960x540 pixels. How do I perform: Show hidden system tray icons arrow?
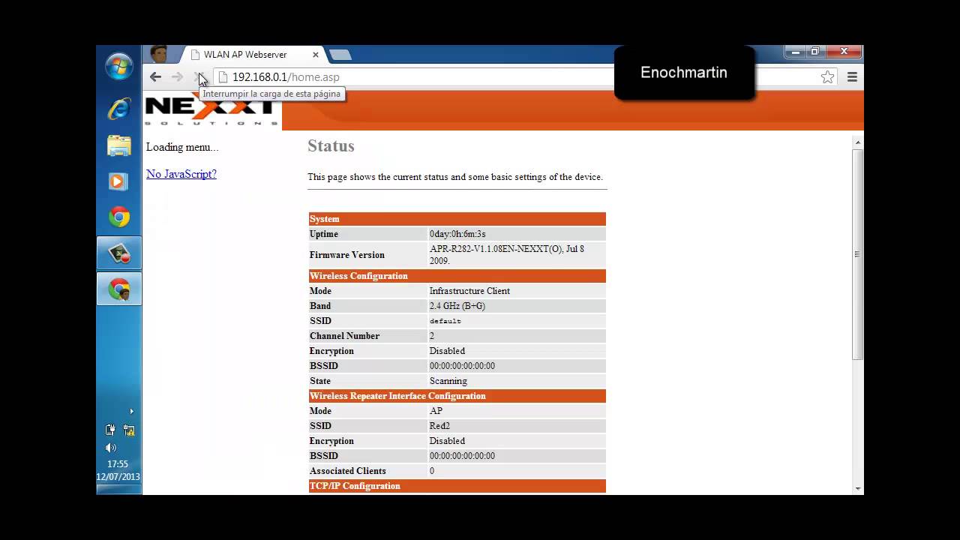tap(131, 411)
